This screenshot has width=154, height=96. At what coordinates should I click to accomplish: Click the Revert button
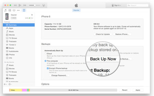(x=125, y=90)
